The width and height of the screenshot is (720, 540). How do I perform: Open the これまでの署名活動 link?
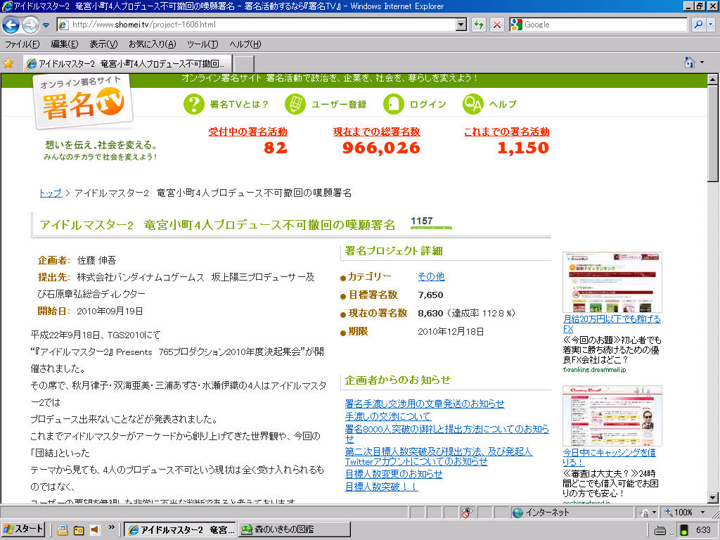click(x=506, y=131)
